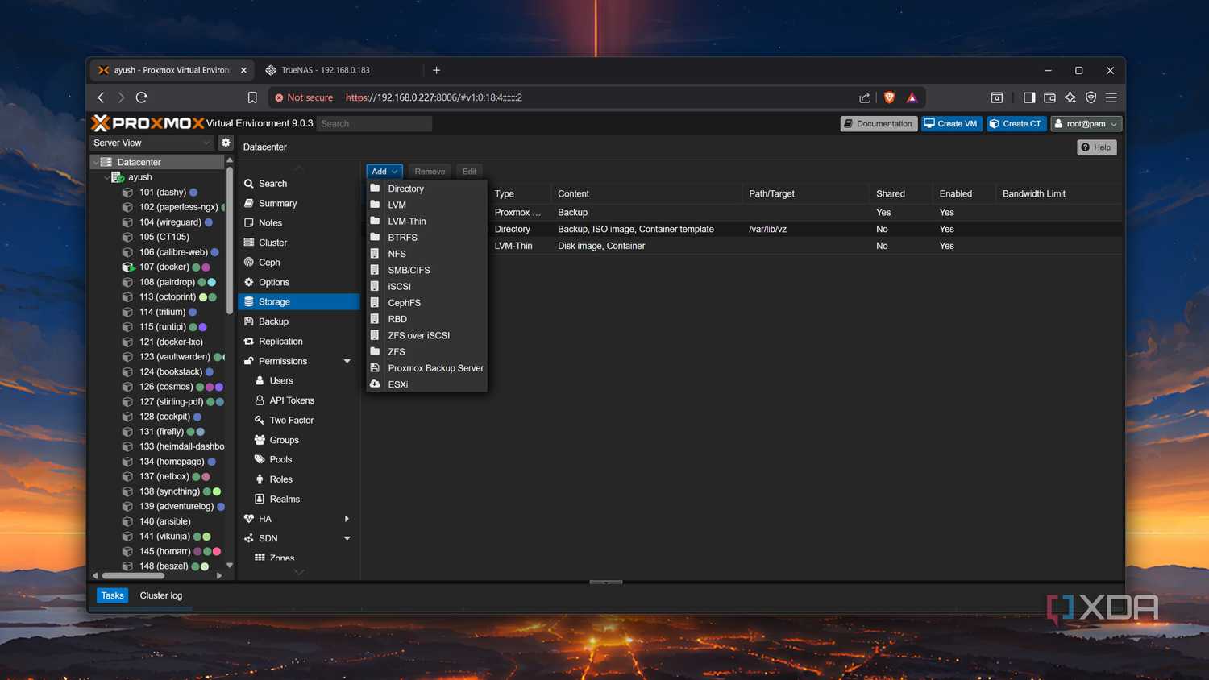The height and width of the screenshot is (680, 1209).
Task: Click the browser address bar URL
Action: (x=434, y=97)
